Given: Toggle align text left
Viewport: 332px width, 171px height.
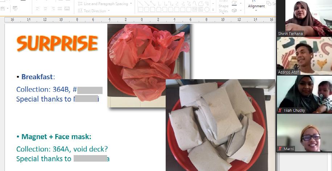Looking at the screenshot, I should pos(37,9).
